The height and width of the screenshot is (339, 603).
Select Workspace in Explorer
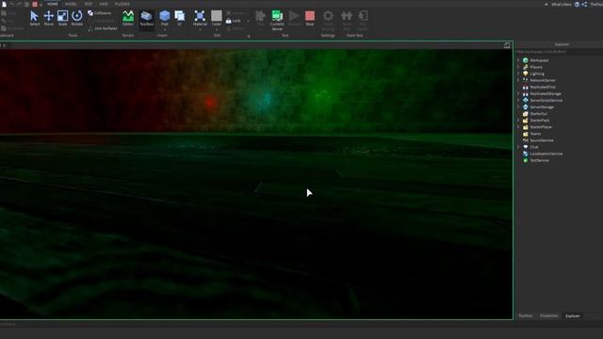point(539,60)
